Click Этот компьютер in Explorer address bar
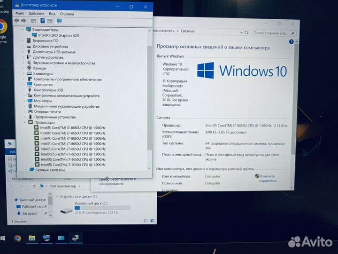 point(62,186)
